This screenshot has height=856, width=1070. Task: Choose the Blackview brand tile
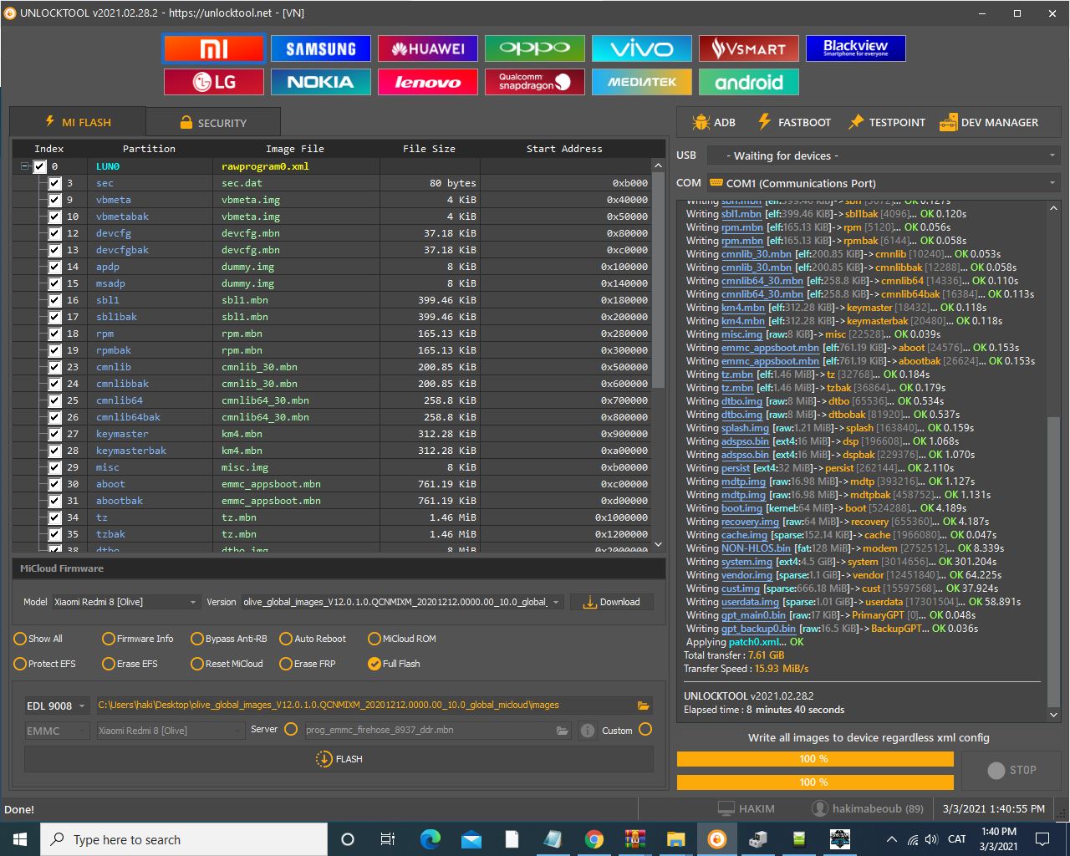856,48
